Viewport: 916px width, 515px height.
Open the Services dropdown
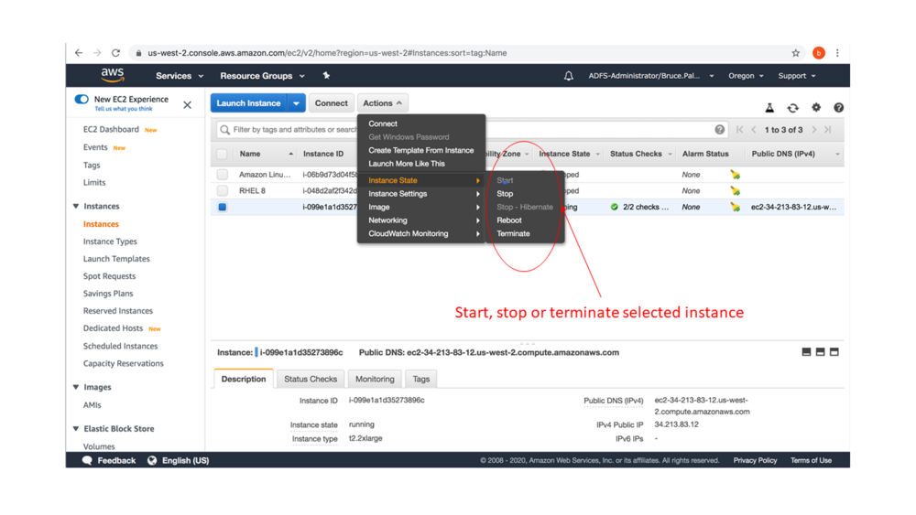(x=180, y=76)
